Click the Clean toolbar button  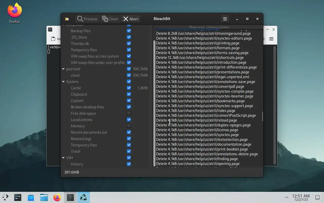[110, 19]
